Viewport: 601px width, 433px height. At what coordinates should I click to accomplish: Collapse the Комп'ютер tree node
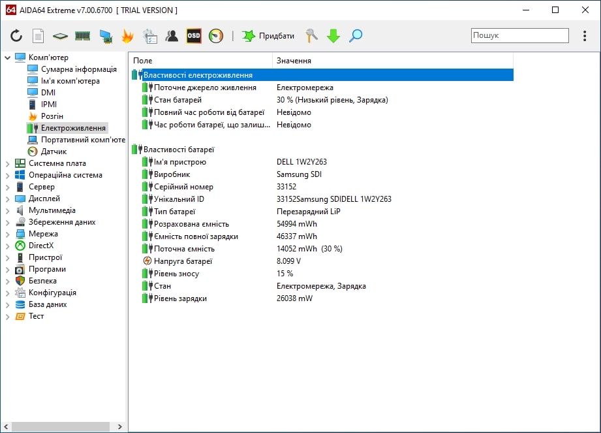tap(7, 57)
